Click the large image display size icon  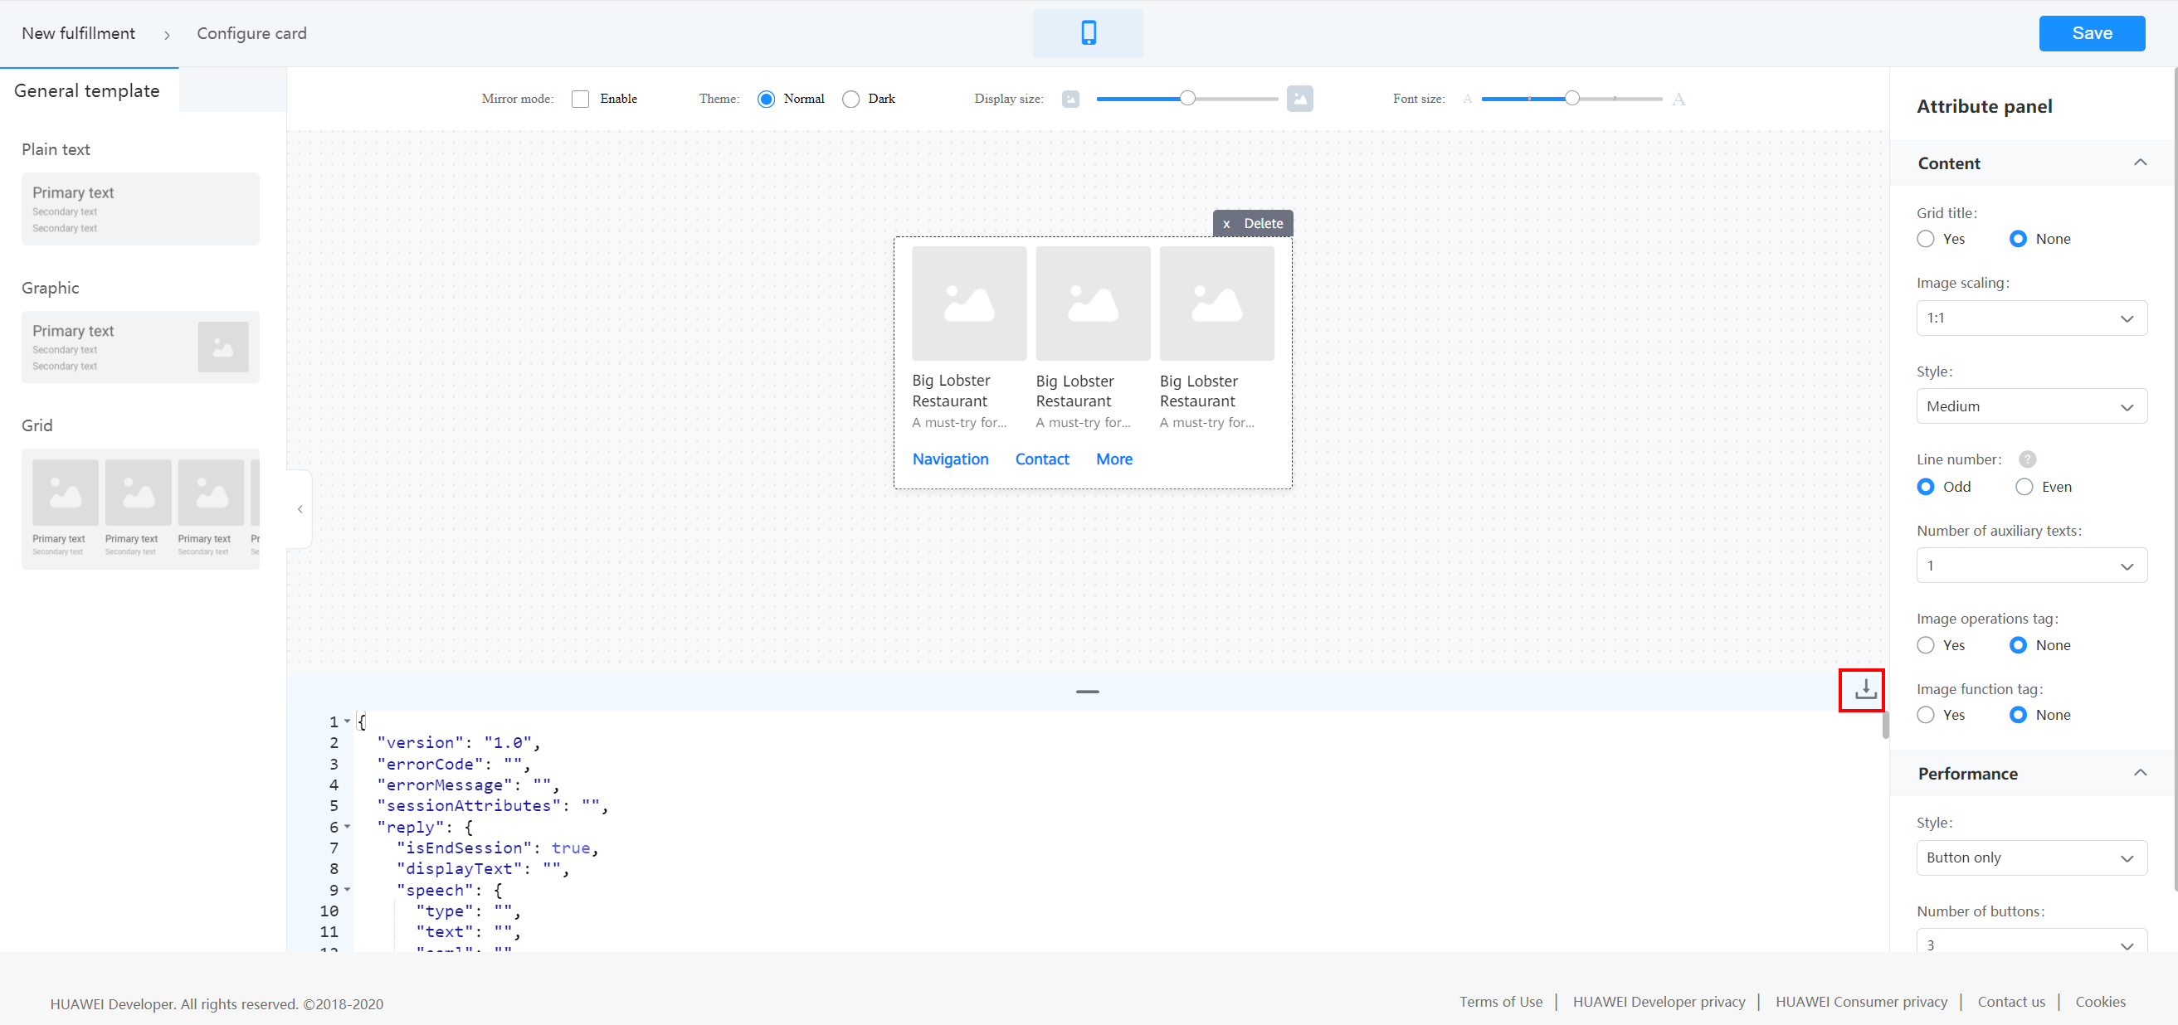1299,99
